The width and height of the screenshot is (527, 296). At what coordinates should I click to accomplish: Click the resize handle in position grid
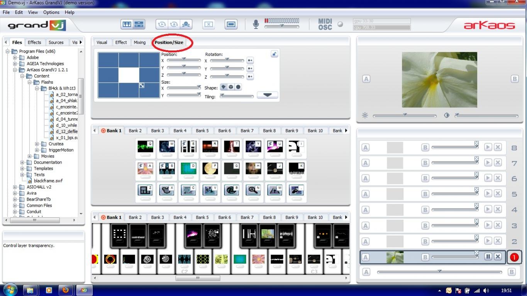[142, 86]
